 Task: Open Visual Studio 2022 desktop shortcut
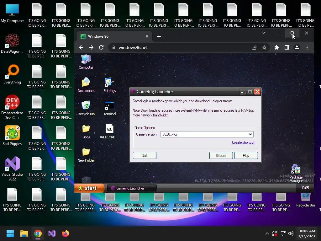click(x=12, y=169)
